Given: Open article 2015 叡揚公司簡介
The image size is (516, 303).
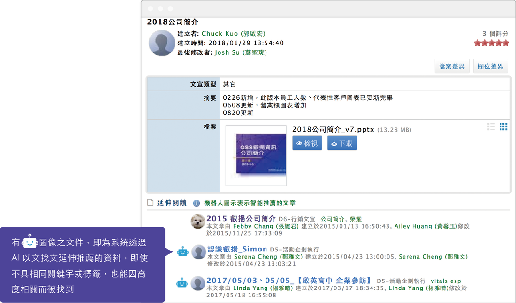Looking at the screenshot, I should point(241,219).
